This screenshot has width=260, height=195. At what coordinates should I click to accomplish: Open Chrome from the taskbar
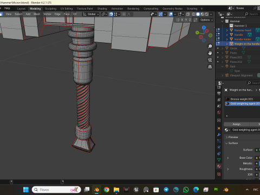107,190
